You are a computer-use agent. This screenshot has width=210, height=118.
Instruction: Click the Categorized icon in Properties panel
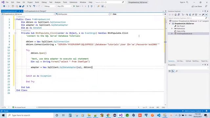tap(170, 71)
